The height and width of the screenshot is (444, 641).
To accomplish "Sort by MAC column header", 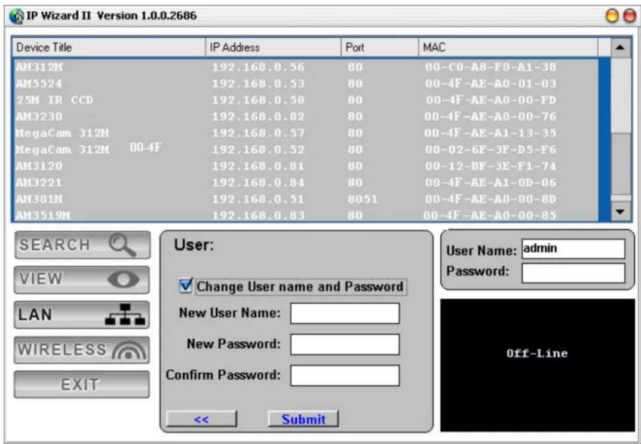I will (x=508, y=47).
